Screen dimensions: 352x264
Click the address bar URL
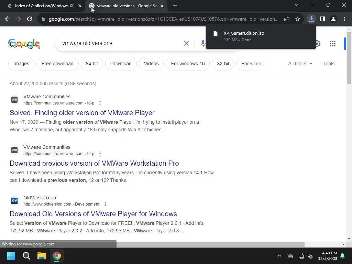[163, 19]
